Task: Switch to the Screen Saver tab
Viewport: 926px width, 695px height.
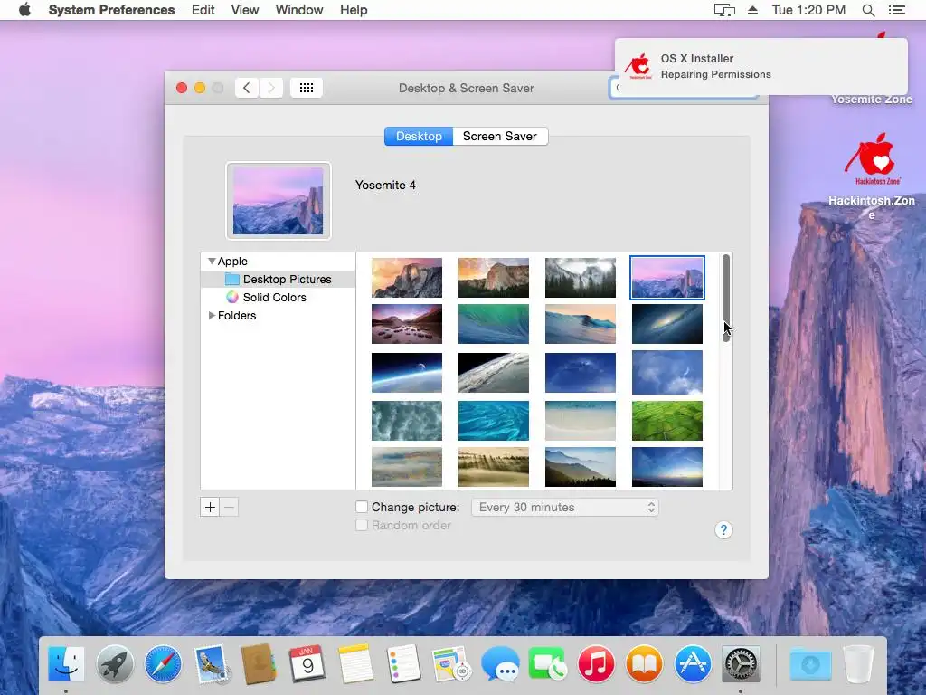Action: point(499,136)
